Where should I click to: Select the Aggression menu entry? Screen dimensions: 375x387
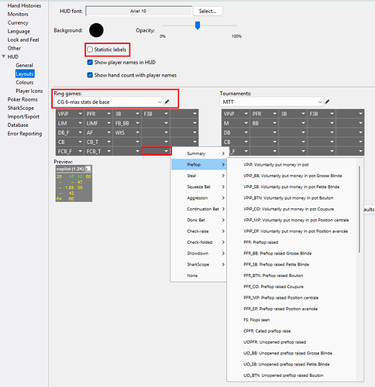(198, 198)
